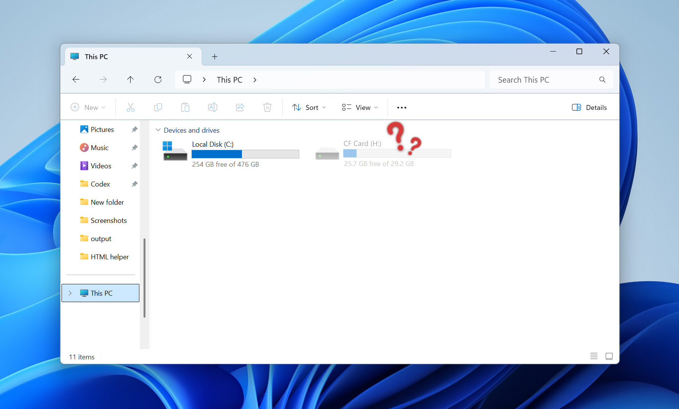Open the View dropdown

click(x=360, y=108)
